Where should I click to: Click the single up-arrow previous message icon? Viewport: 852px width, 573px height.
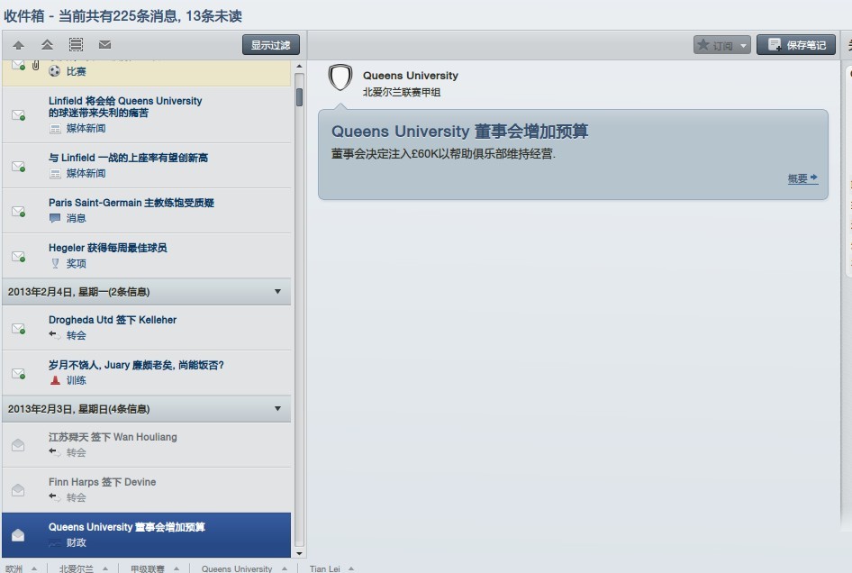tap(19, 45)
